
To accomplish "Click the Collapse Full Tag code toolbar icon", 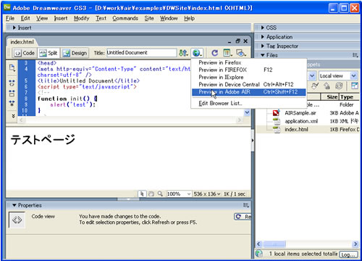I will pos(12,83).
